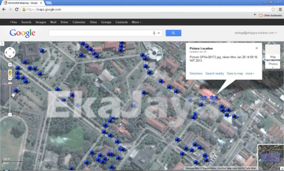Switch to Map view tile
This screenshot has height=171, width=284.
tap(273, 52)
